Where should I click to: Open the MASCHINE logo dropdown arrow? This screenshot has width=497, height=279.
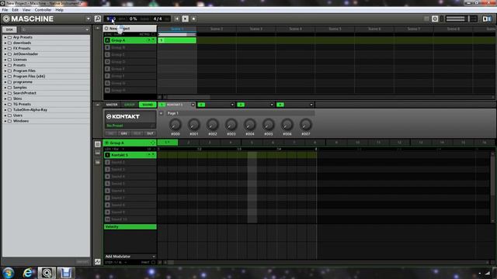(x=88, y=19)
